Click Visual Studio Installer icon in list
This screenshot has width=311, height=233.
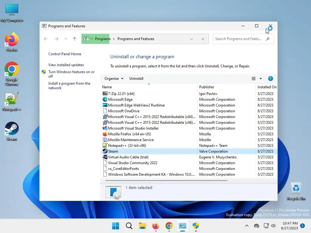pos(105,128)
